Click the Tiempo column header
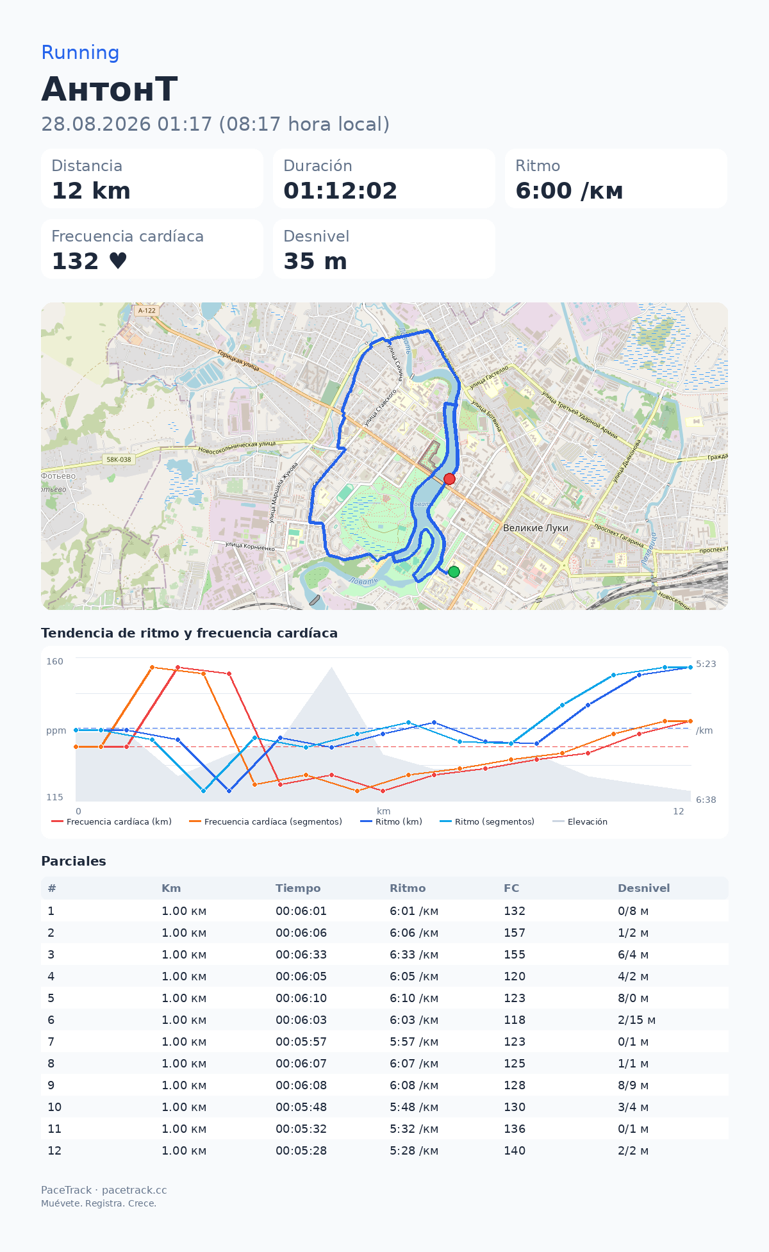 click(x=298, y=888)
